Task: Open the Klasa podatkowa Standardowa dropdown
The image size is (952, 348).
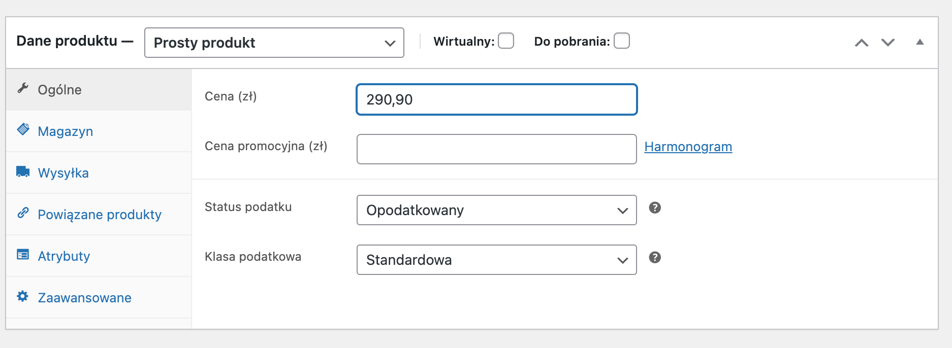Action: click(497, 260)
